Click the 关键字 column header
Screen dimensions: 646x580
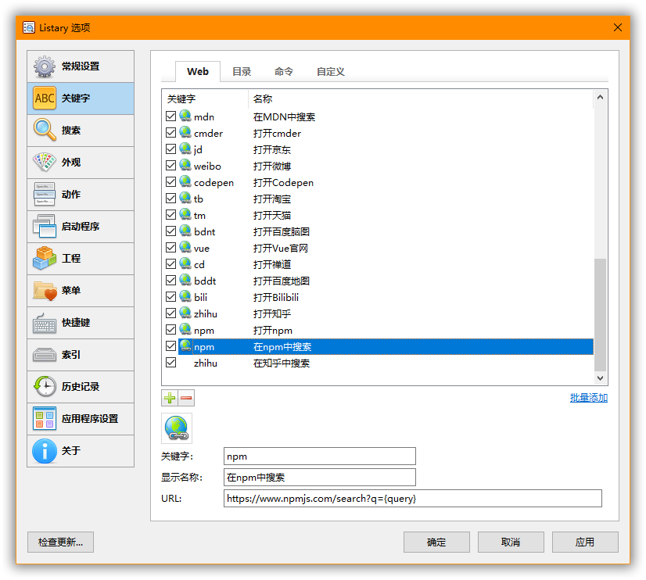pos(205,98)
